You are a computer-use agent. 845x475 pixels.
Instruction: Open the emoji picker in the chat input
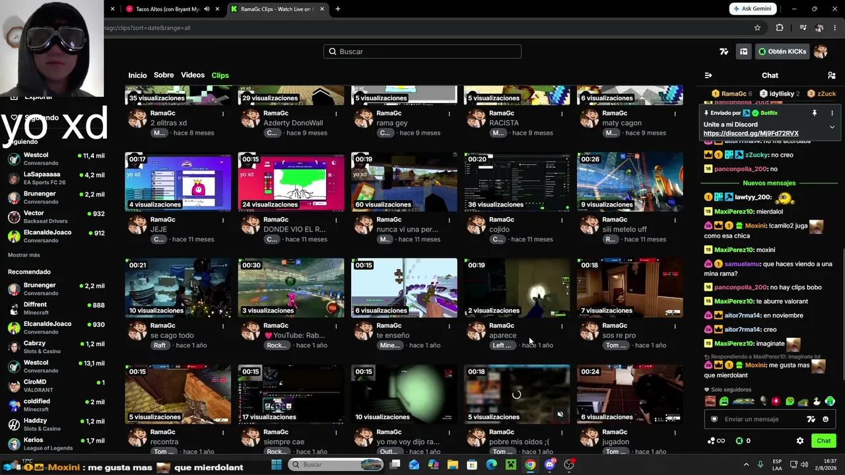826,419
